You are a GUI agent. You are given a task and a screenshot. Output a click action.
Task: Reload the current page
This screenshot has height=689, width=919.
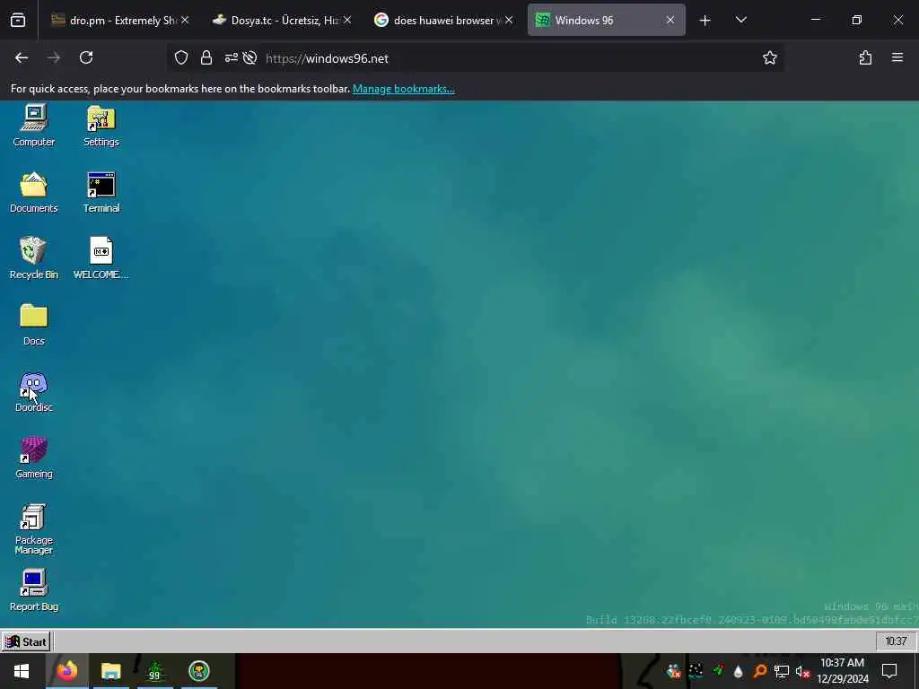coord(86,57)
